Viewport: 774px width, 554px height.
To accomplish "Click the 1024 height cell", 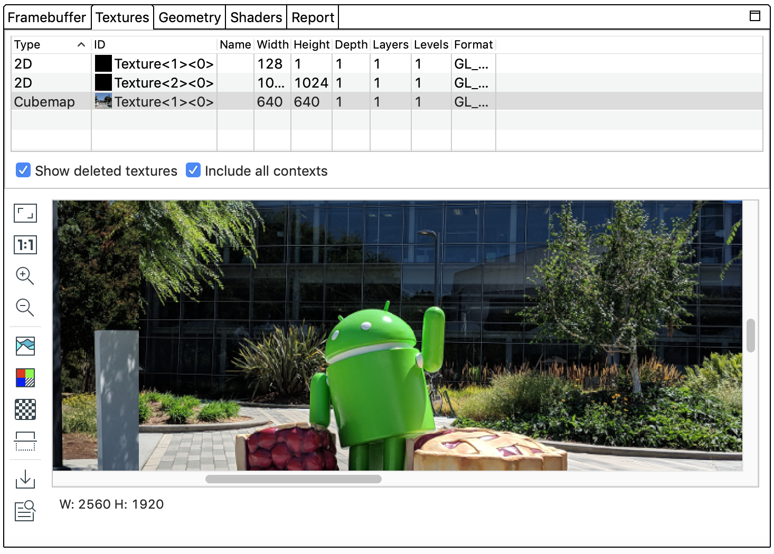I will pyautogui.click(x=312, y=83).
